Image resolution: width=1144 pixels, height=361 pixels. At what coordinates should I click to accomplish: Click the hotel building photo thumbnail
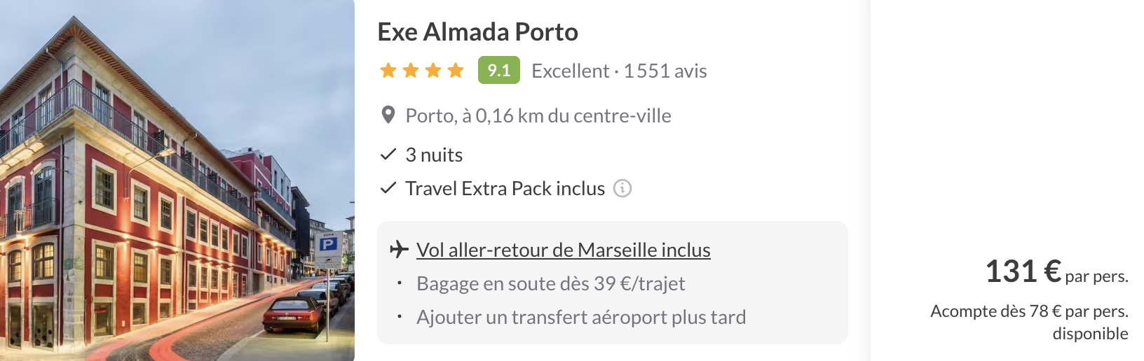177,180
